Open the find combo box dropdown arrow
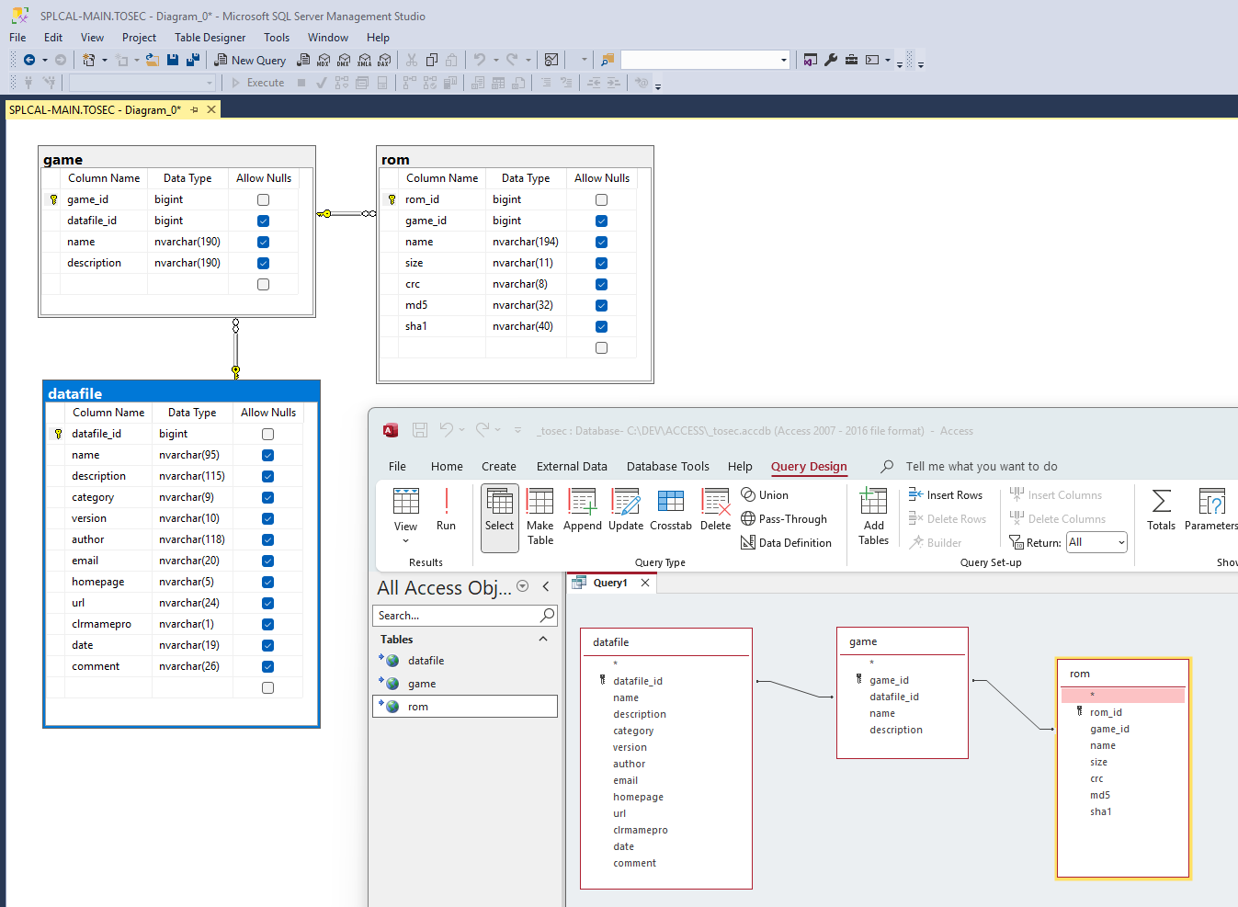The width and height of the screenshot is (1238, 907). click(784, 60)
